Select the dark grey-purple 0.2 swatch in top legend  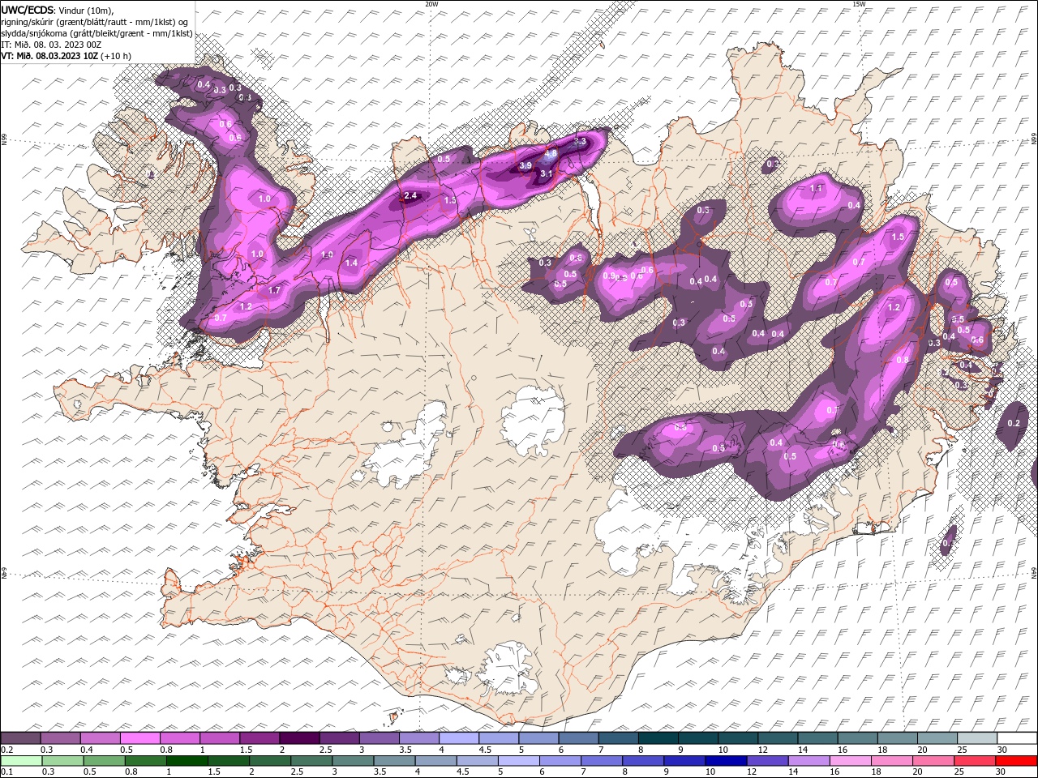coord(21,738)
